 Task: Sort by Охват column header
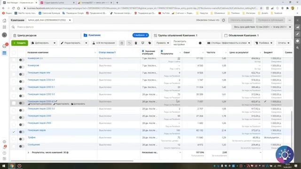(187, 53)
